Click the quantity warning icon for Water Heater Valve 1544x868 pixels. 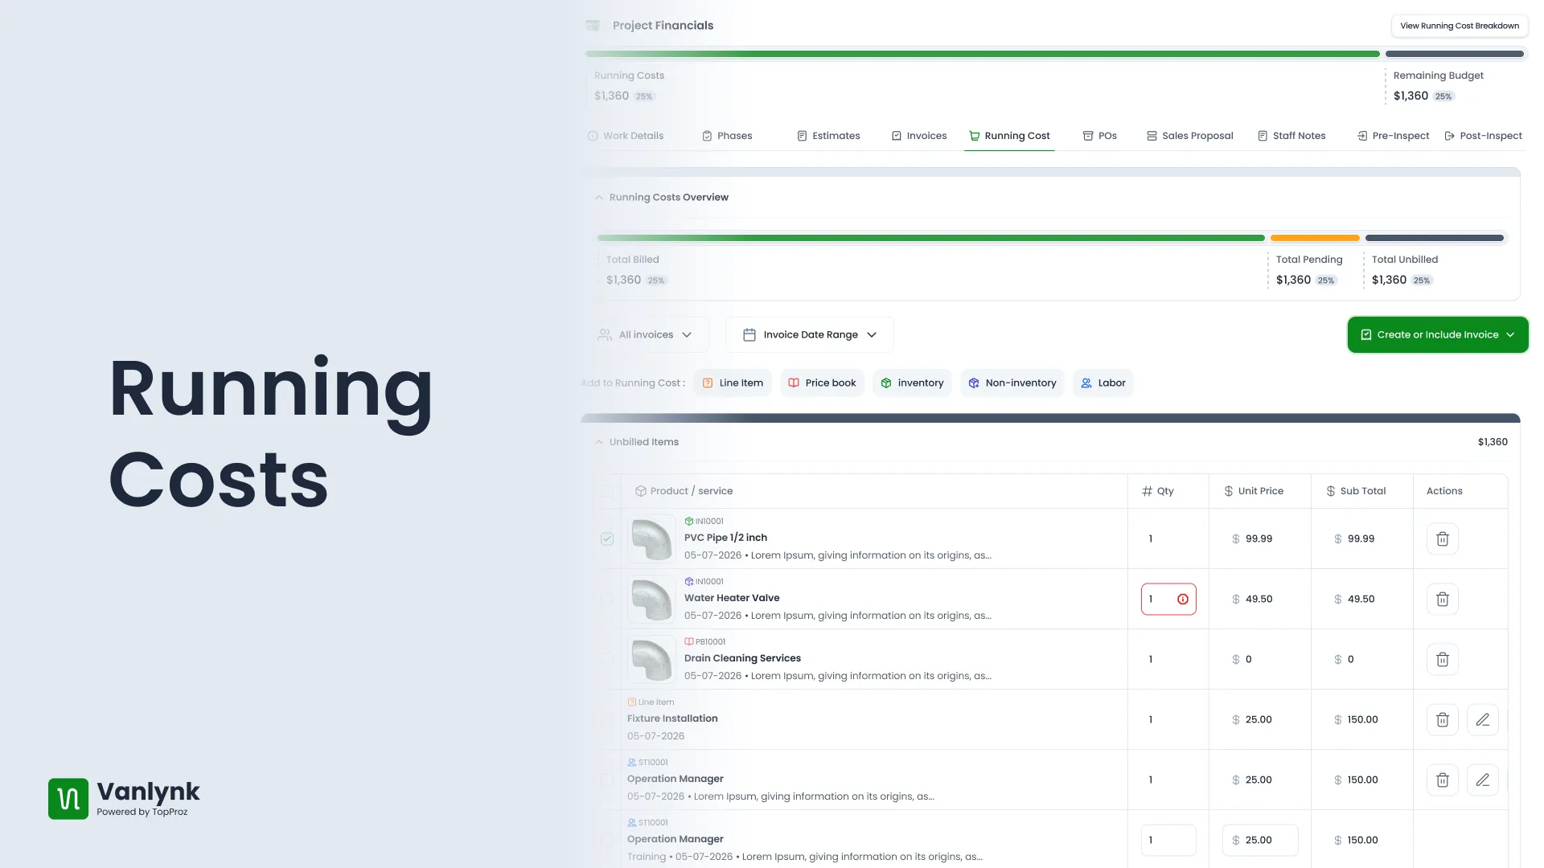point(1182,599)
